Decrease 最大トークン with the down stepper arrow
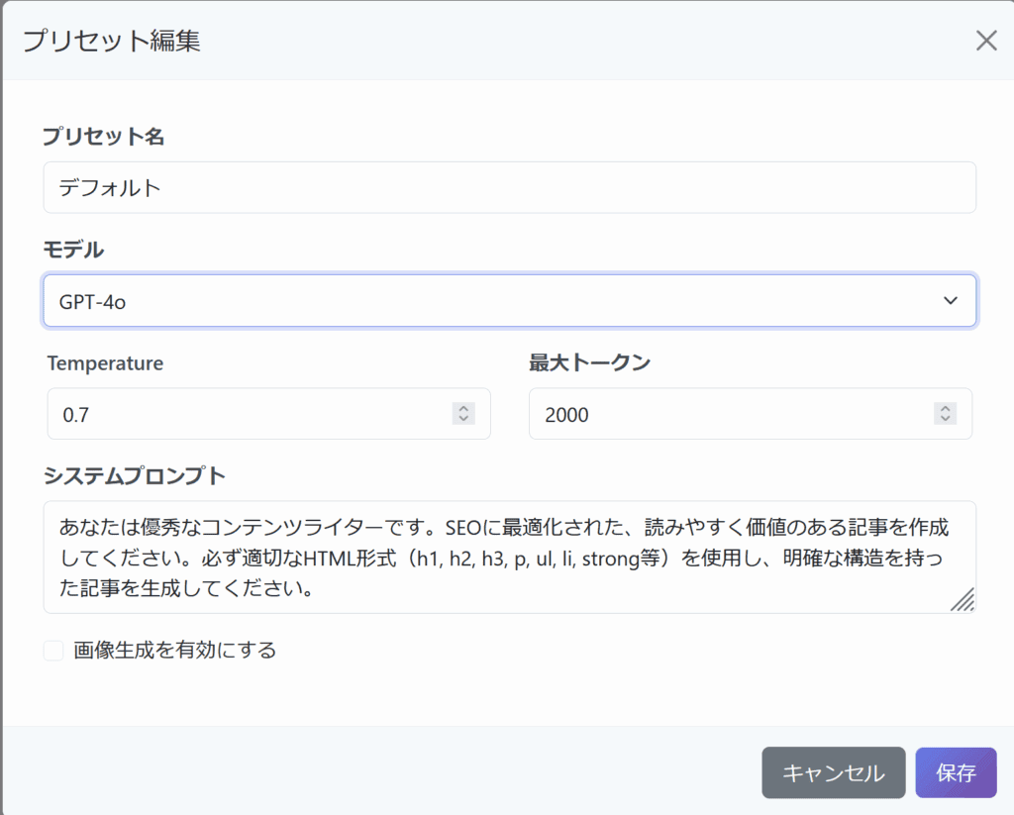 click(x=945, y=419)
